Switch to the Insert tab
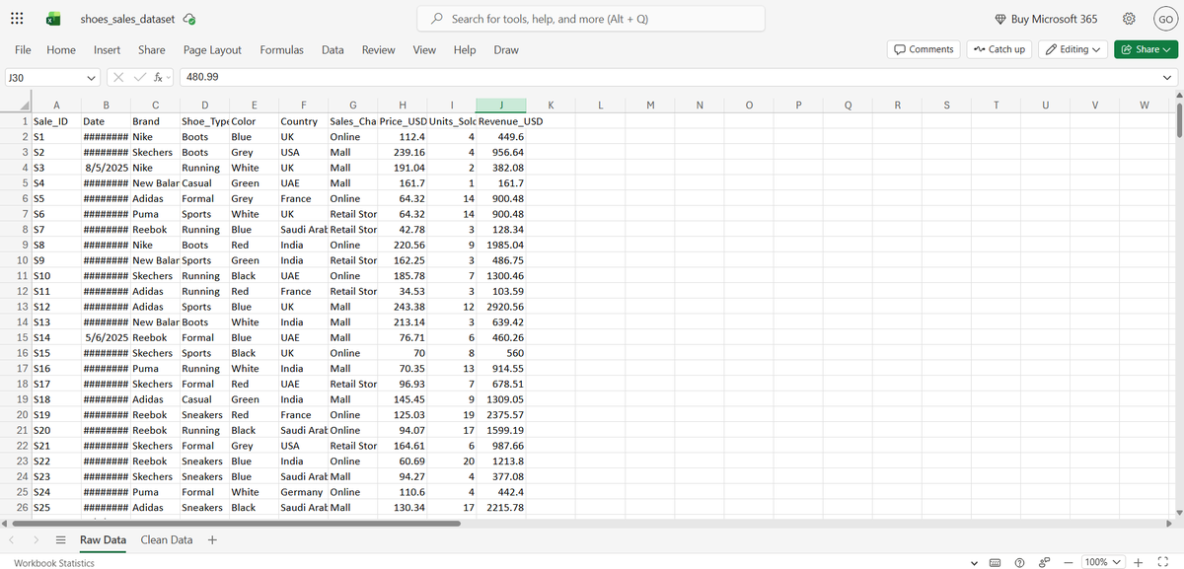The image size is (1184, 569). coord(107,49)
